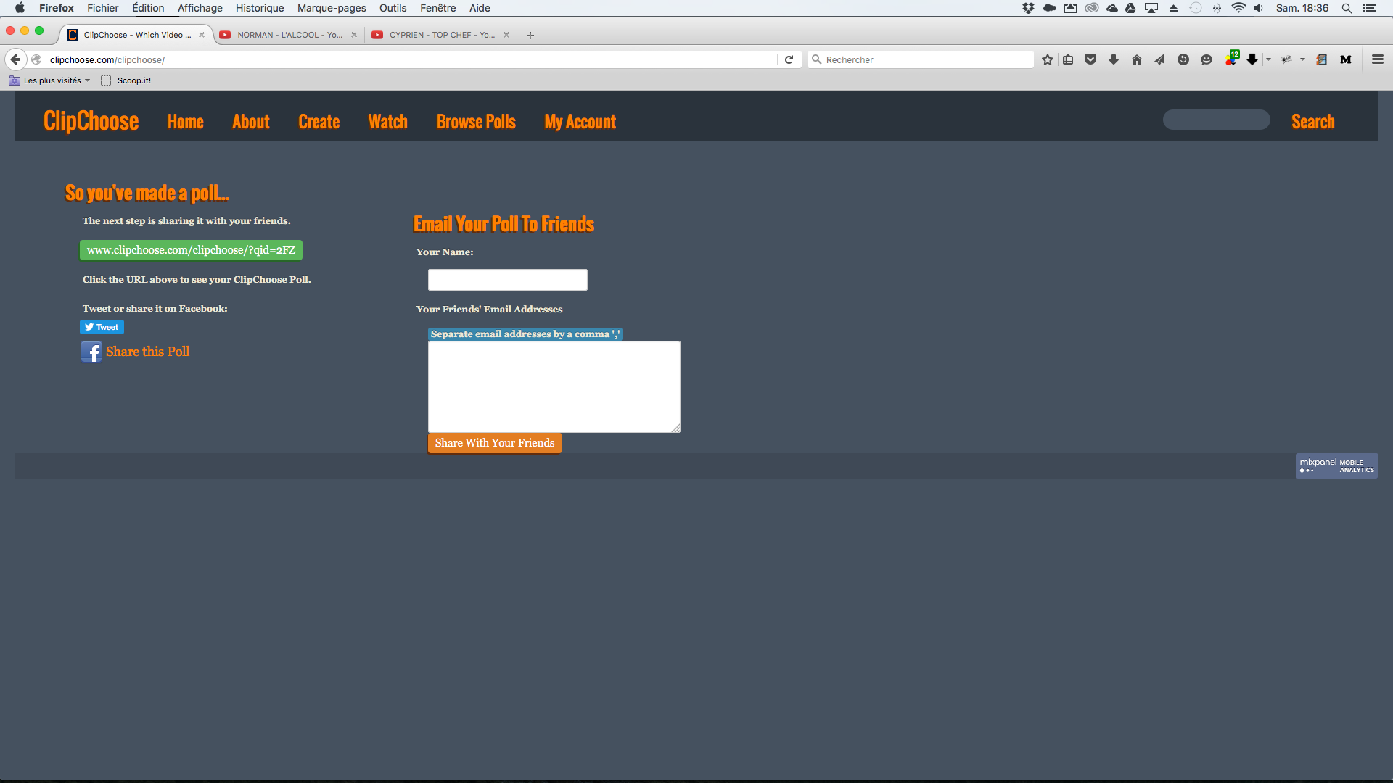The width and height of the screenshot is (1393, 783).
Task: Open the volume control in the menu bar
Action: [1258, 8]
